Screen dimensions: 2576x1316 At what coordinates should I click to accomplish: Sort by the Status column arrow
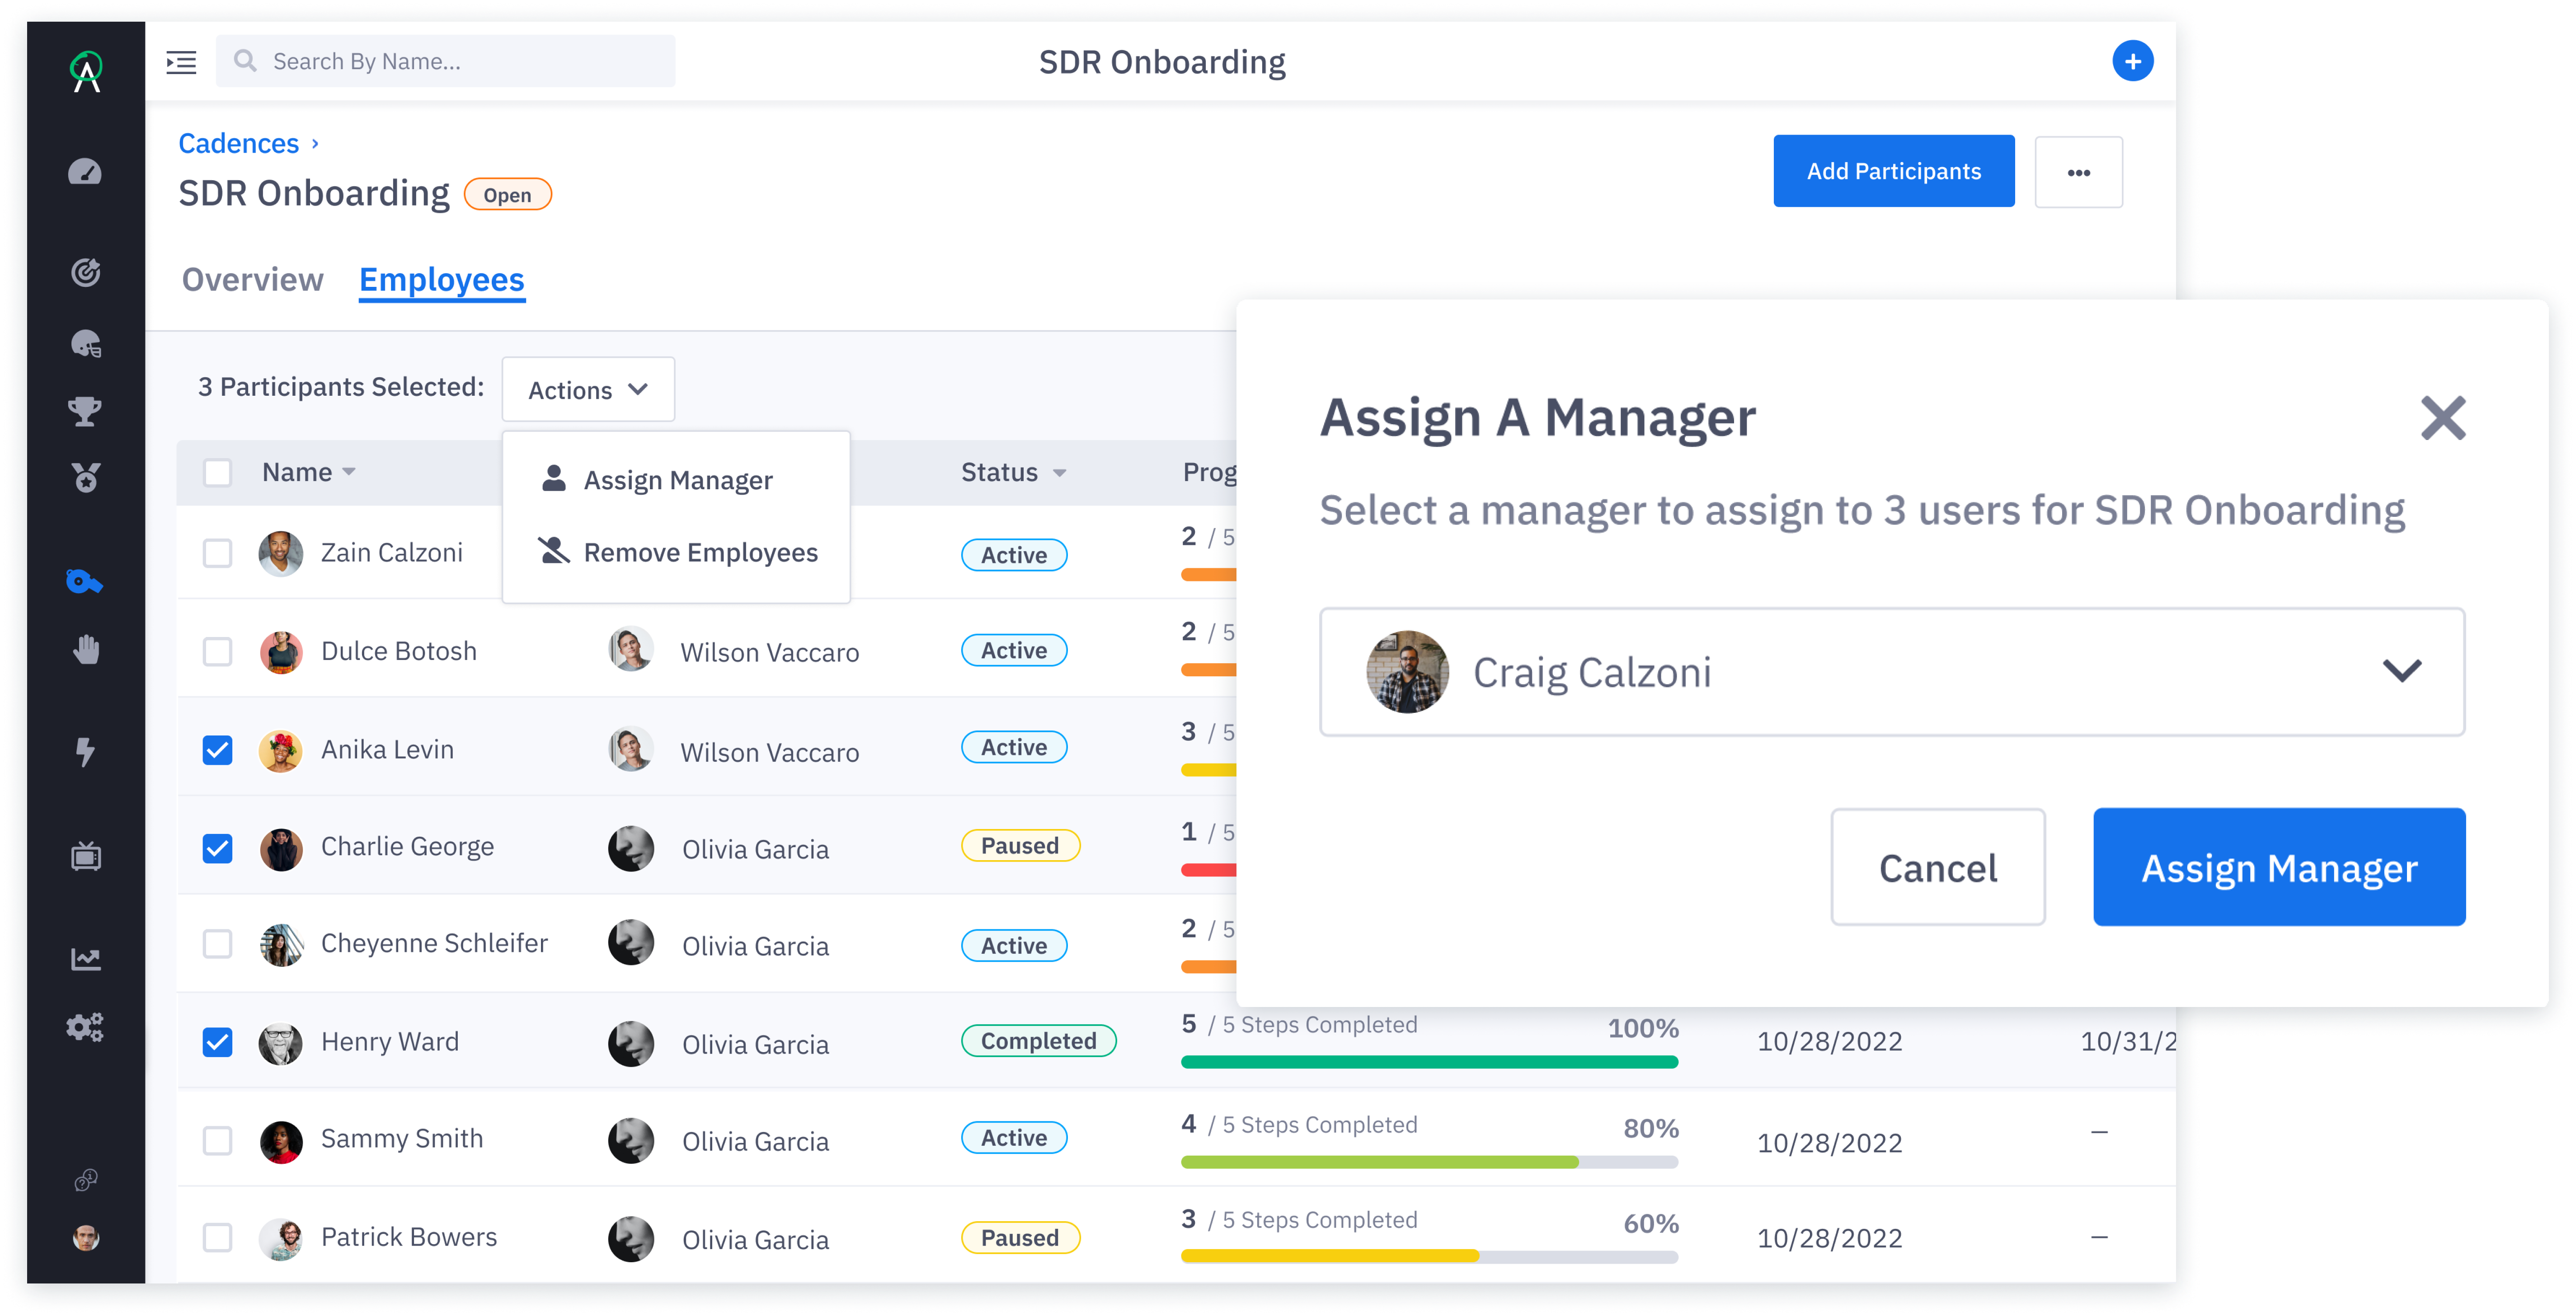pos(1060,473)
